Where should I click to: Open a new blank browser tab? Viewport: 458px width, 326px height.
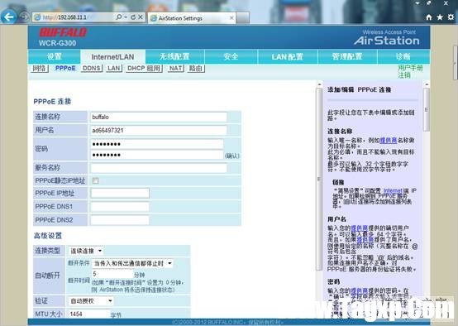tap(243, 18)
